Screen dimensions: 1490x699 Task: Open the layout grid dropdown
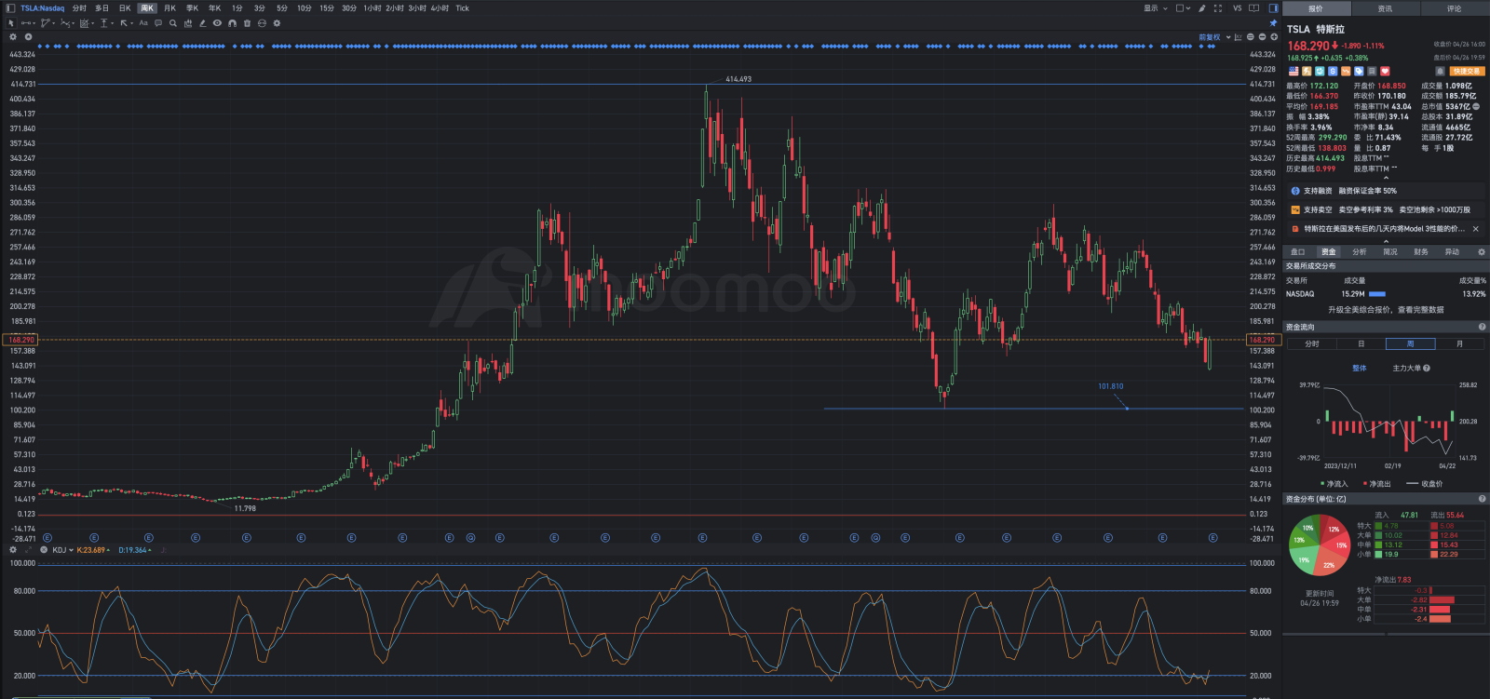[1184, 8]
